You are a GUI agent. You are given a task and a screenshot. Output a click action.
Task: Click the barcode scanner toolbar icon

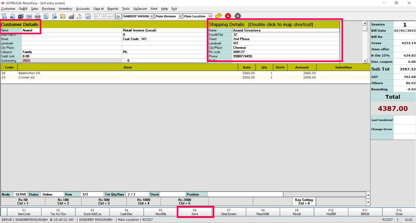point(29,16)
